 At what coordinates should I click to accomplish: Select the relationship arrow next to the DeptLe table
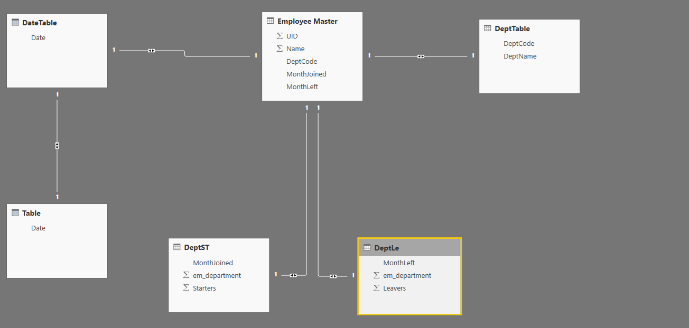click(x=333, y=276)
